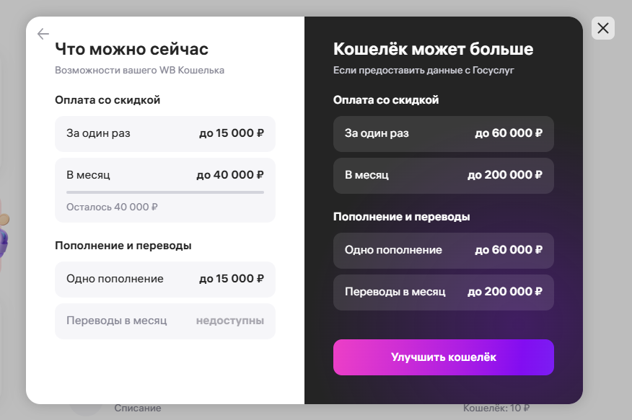Select За один раз до 15 000 ₽ row
This screenshot has width=632, height=420.
point(165,134)
